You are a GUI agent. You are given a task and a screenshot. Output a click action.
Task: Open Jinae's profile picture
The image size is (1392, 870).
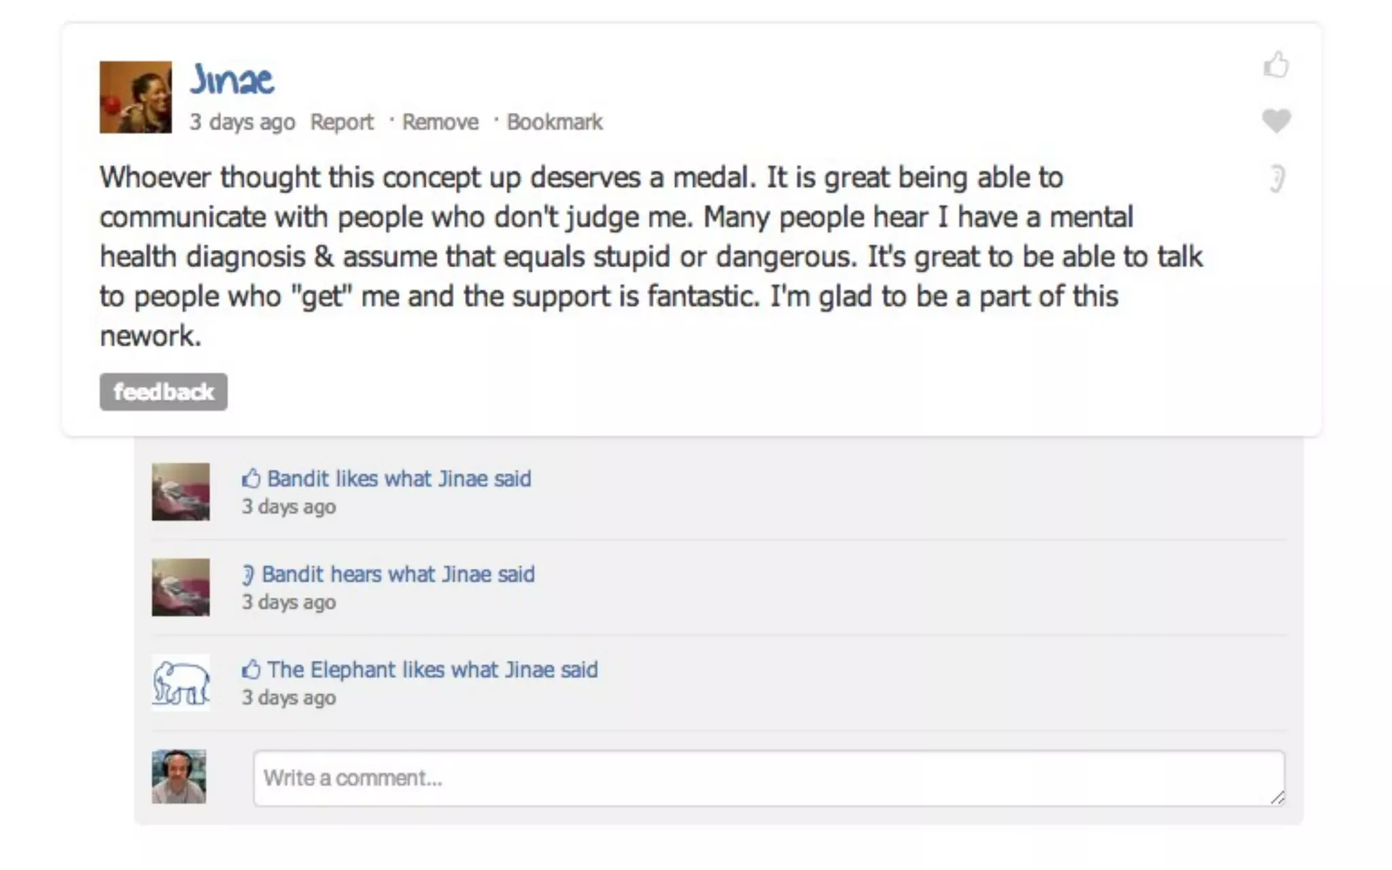(x=135, y=97)
